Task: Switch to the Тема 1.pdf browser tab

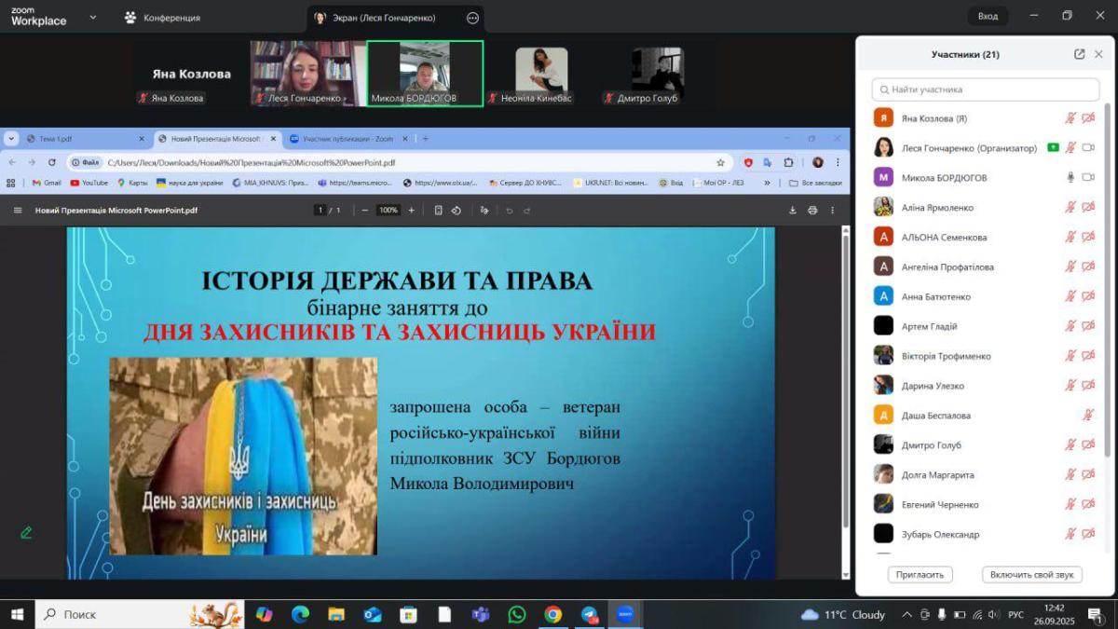Action: [79, 139]
